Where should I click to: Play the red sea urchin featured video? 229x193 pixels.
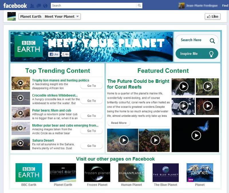click(x=207, y=106)
